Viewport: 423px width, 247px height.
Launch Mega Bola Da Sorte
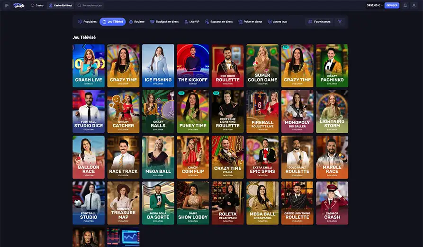coord(158,203)
